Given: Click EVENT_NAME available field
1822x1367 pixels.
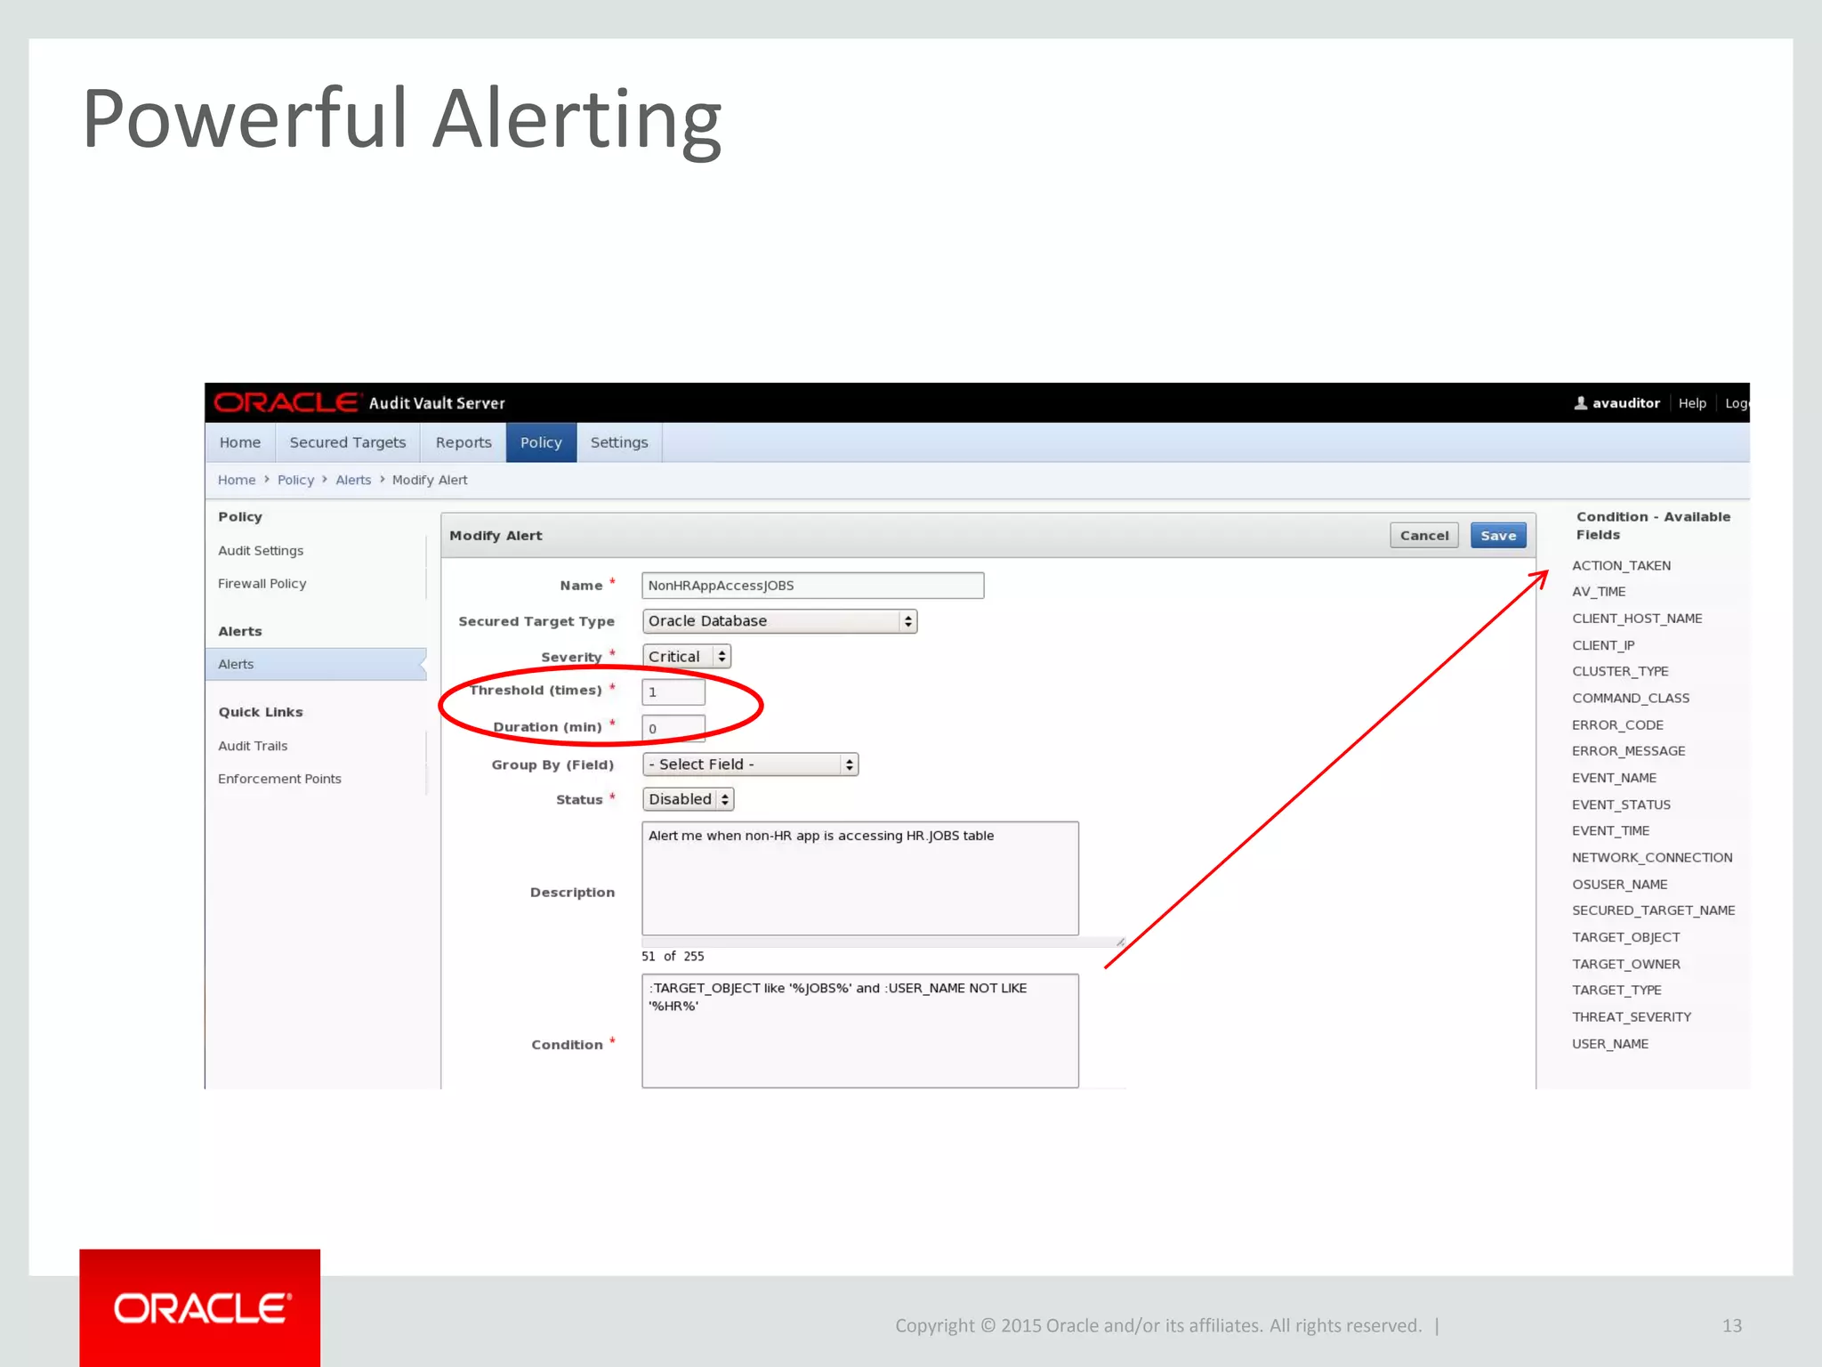Looking at the screenshot, I should click(x=1614, y=778).
